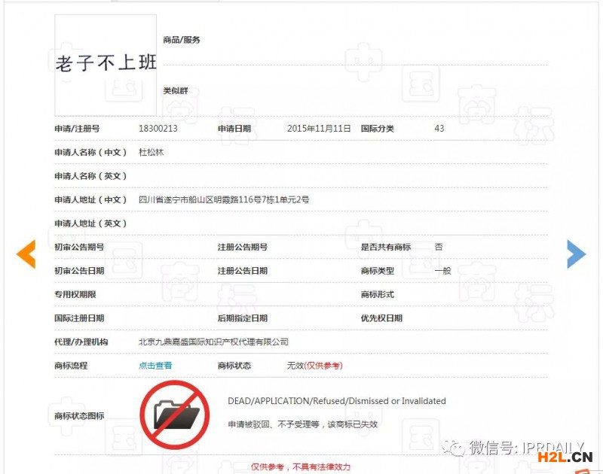603x474 pixels.
Task: Open the 点击查看 trademark process link
Action: (155, 366)
